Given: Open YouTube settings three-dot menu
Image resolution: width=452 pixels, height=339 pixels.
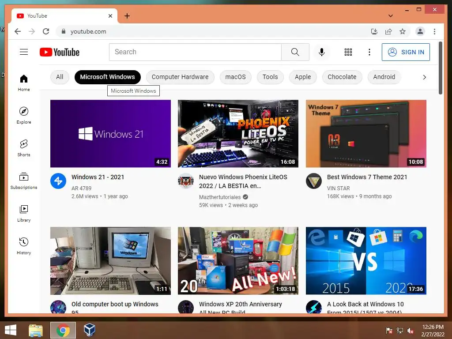Looking at the screenshot, I should click(x=369, y=52).
